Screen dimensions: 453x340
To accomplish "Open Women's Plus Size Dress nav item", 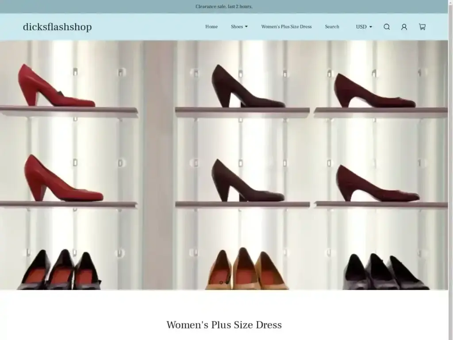I will pos(287,27).
